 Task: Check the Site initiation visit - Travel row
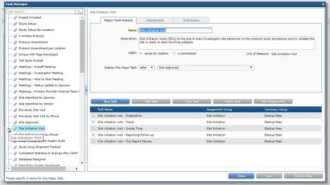click(x=93, y=122)
